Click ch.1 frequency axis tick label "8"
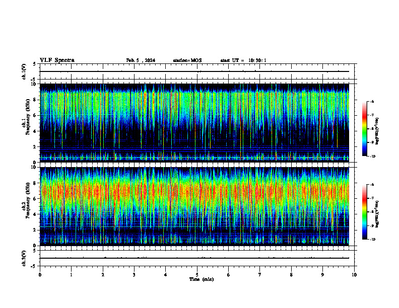Screen dimensions: 399x308 tap(35, 100)
